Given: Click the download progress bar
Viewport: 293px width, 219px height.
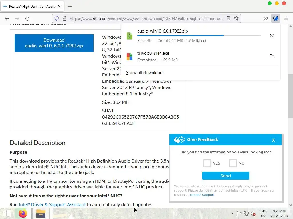Looking at the screenshot, I should pyautogui.click(x=199, y=36).
